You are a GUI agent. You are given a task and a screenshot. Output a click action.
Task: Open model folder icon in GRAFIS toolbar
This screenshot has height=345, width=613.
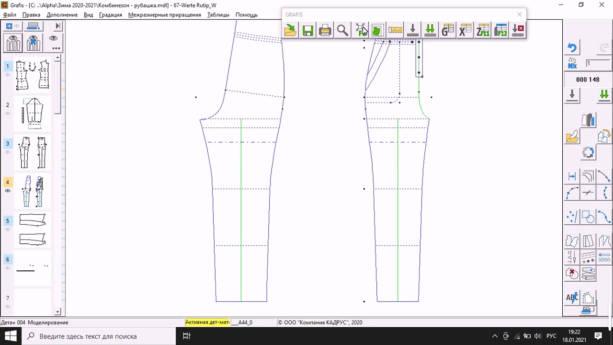[x=290, y=31]
